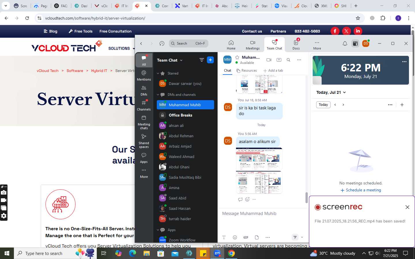
Task: Open the More menu in Zoom top bar
Action: pos(317,45)
